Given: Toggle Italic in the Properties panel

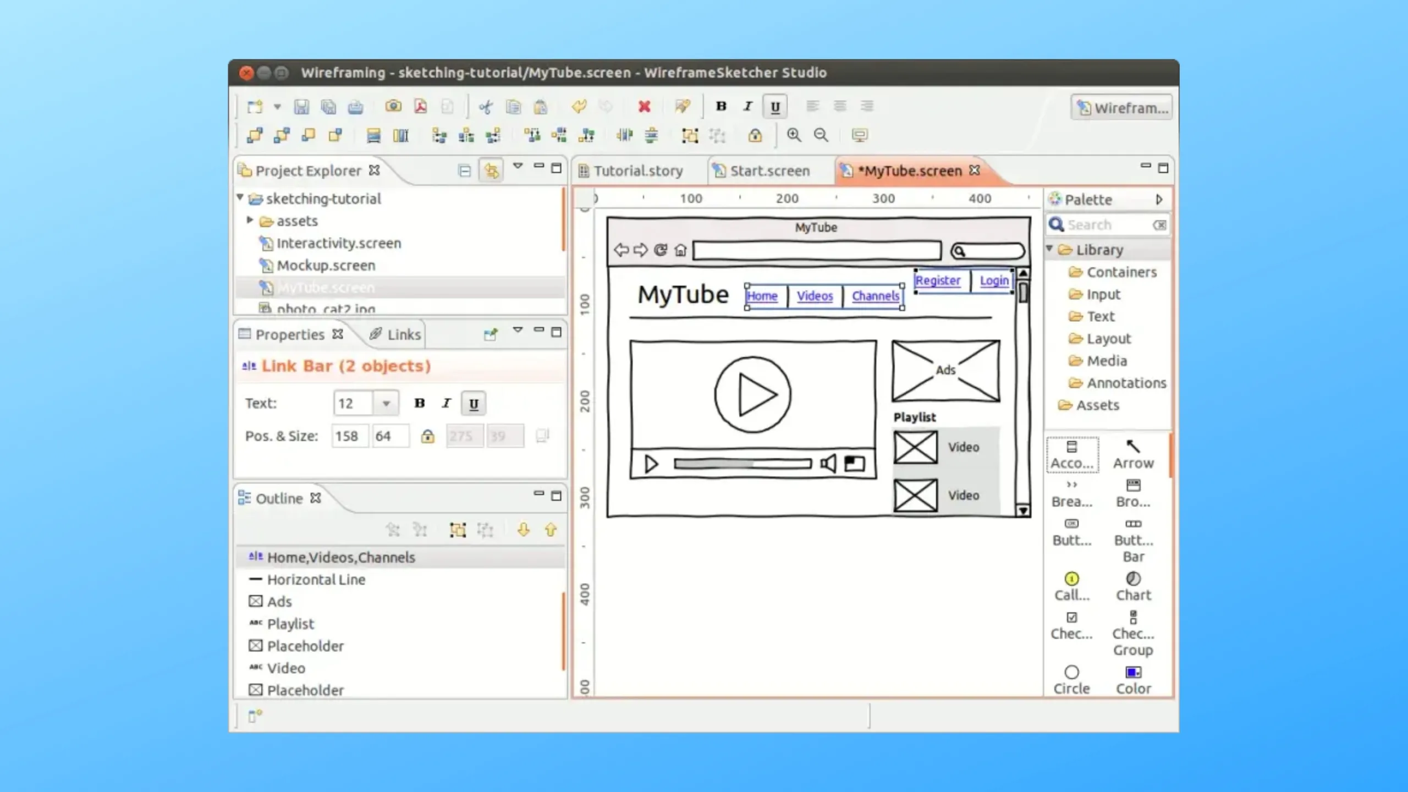Looking at the screenshot, I should point(447,403).
